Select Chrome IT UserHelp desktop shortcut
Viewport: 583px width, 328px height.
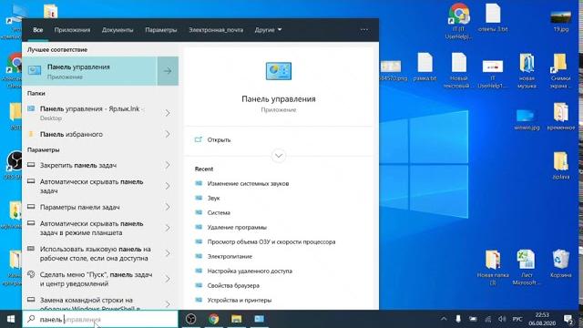pos(459,21)
